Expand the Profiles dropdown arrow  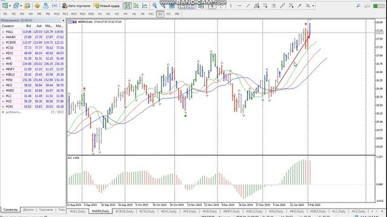pos(21,6)
